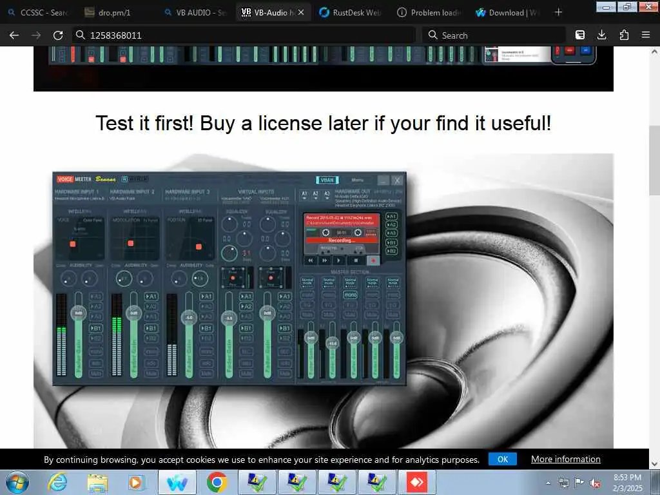Accept cookies with the OK button
660x495 pixels.
pyautogui.click(x=503, y=459)
